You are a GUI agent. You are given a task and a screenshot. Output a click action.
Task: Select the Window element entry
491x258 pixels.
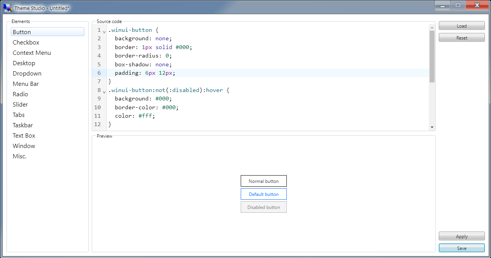24,146
